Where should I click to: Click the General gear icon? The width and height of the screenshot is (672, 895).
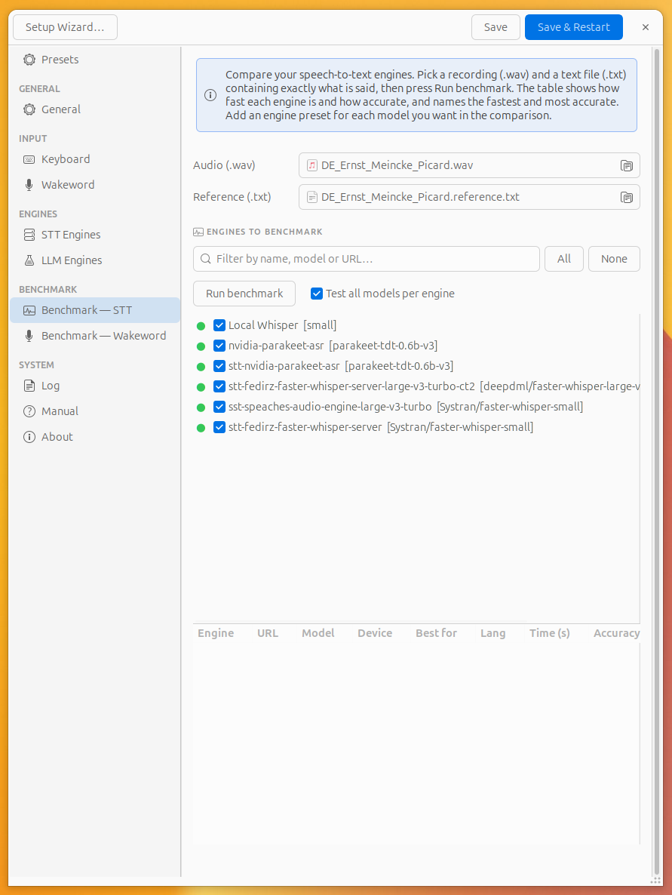point(29,109)
